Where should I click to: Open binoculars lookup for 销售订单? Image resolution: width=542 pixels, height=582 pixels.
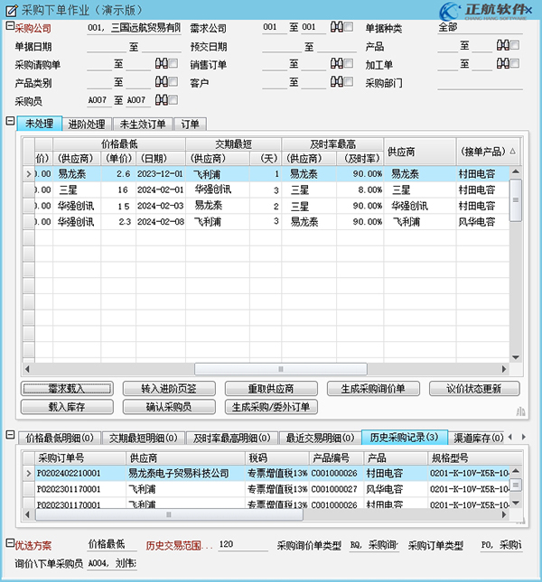(337, 63)
